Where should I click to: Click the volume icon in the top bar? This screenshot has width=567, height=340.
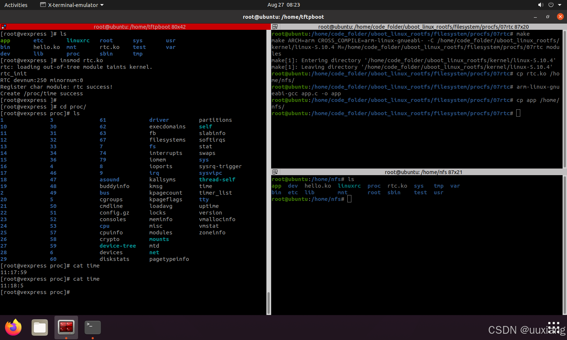coord(541,5)
